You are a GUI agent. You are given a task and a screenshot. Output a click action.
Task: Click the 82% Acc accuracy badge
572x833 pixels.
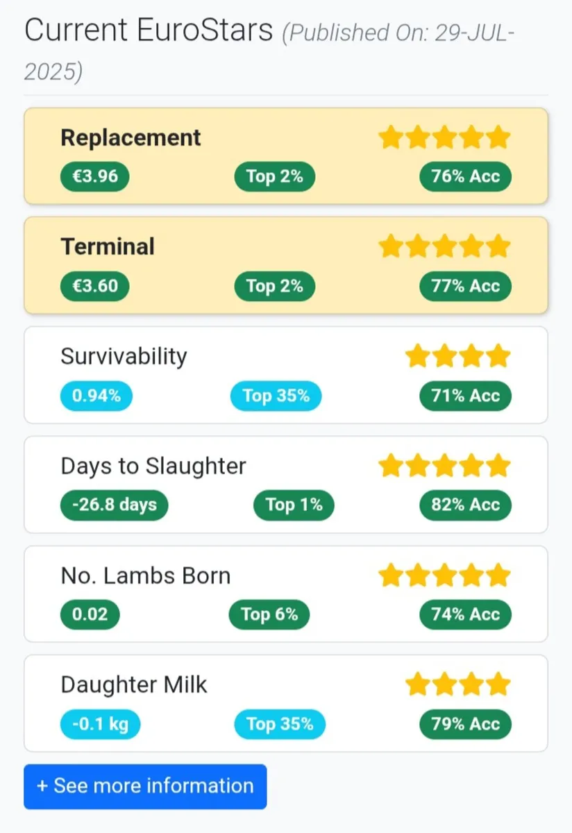click(465, 505)
